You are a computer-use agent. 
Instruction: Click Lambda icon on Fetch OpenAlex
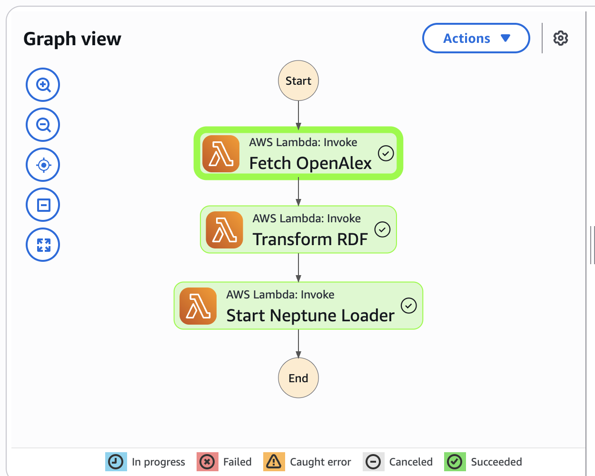point(221,154)
